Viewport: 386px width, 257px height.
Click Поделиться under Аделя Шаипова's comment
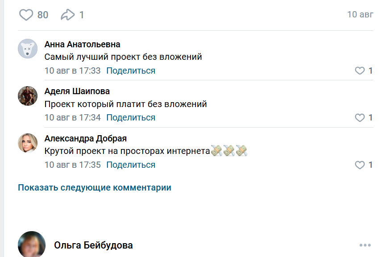[131, 118]
